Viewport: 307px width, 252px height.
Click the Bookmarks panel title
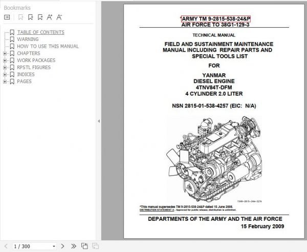pos(17,8)
